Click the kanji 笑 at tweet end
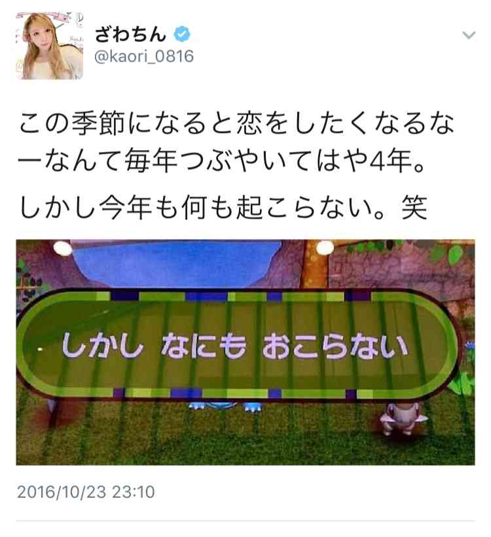This screenshot has width=491, height=537. [x=414, y=208]
